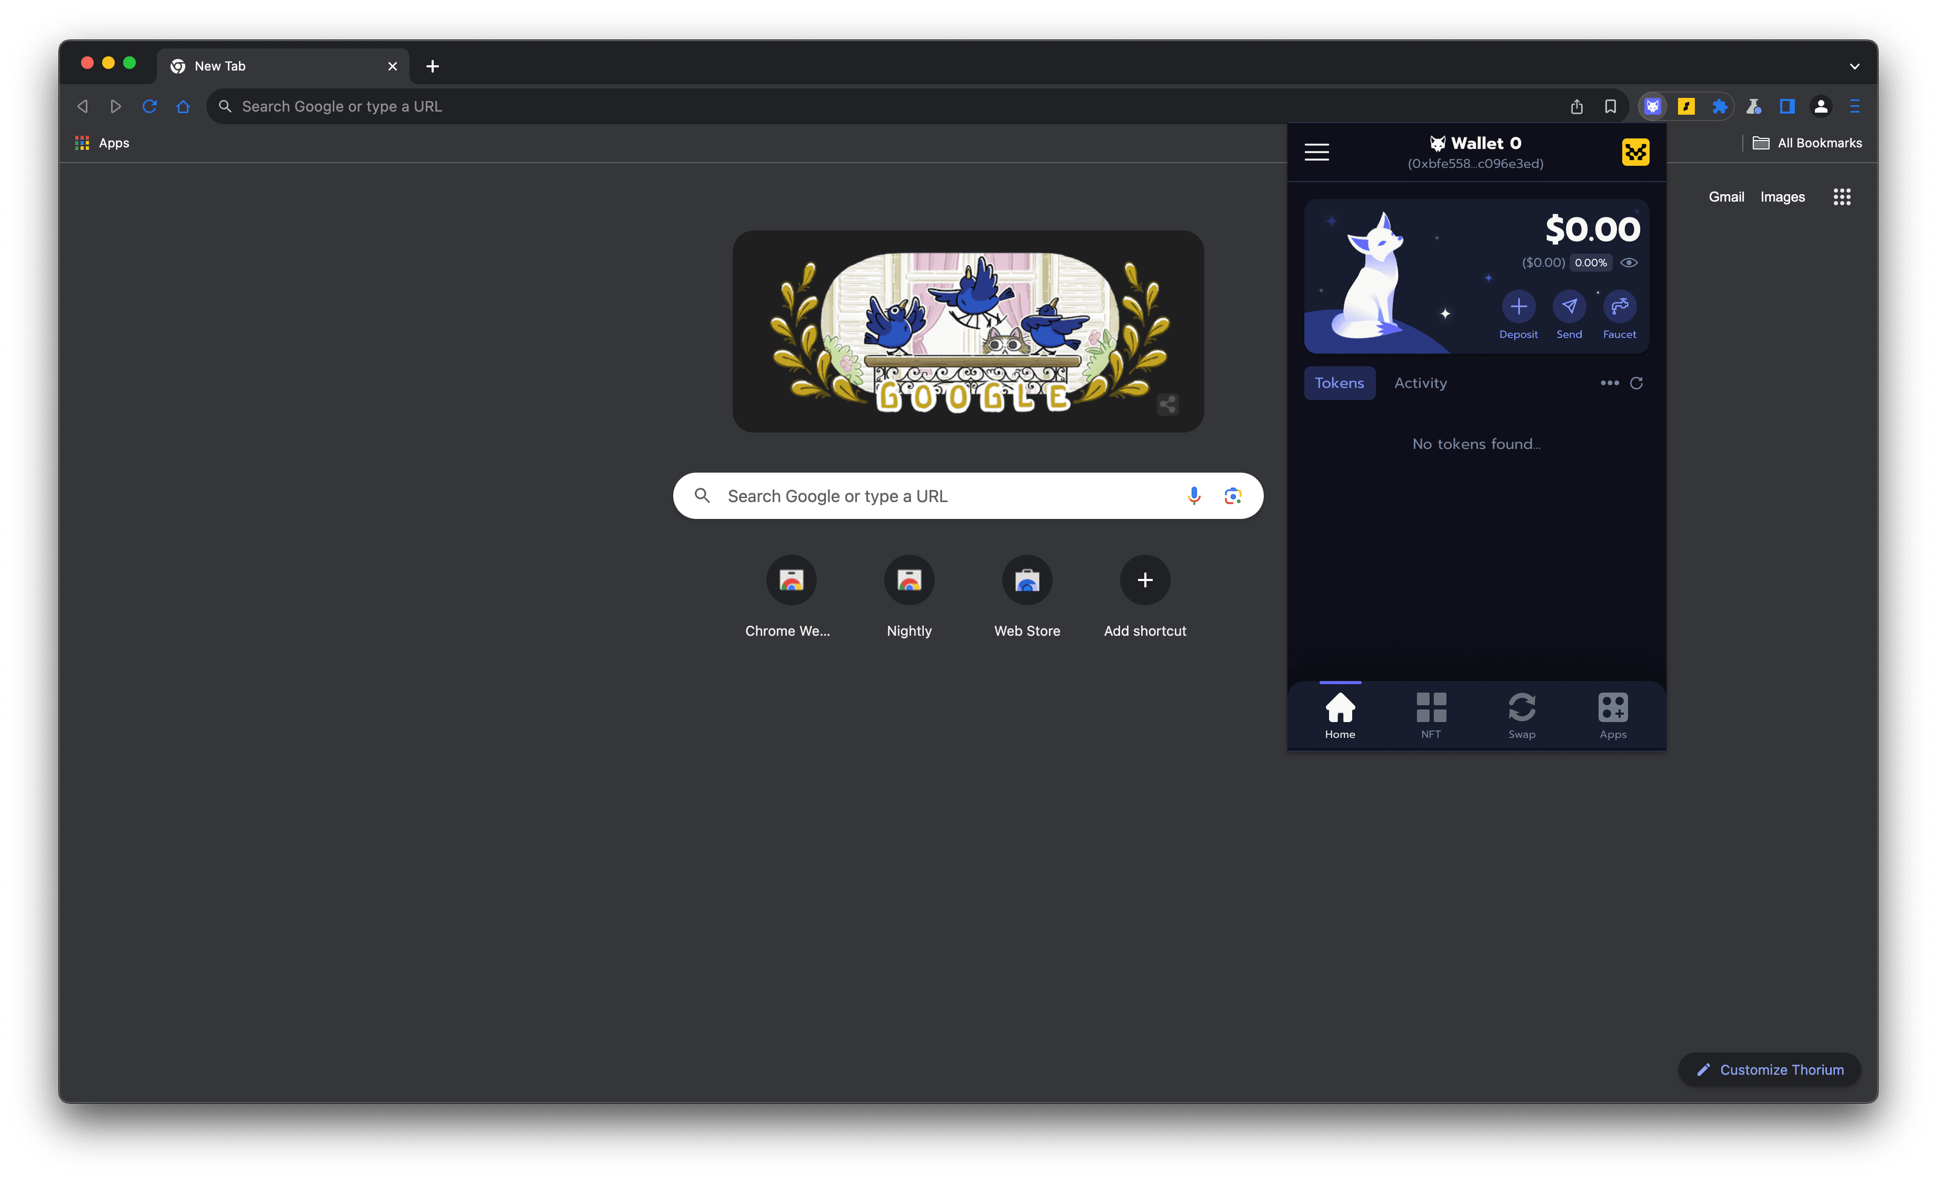The height and width of the screenshot is (1181, 1937).
Task: Go to the wallet Home tab
Action: pos(1340,716)
